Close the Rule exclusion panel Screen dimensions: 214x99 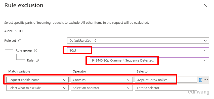click(205, 5)
